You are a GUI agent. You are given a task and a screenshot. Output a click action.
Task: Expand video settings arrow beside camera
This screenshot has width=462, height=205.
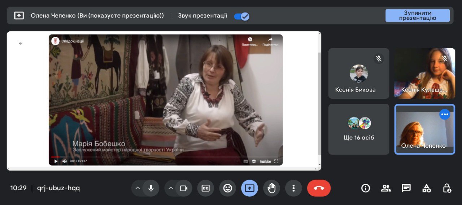click(171, 188)
